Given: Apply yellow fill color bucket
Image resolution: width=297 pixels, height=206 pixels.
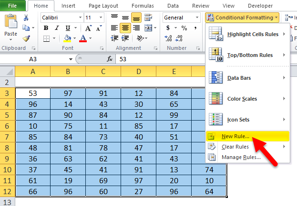Looking at the screenshot, I should (67, 38).
